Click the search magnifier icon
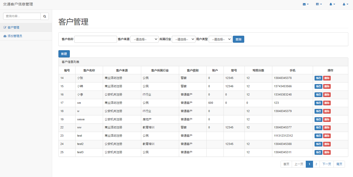Image resolution: width=353 pixels, height=177 pixels. 44,16
